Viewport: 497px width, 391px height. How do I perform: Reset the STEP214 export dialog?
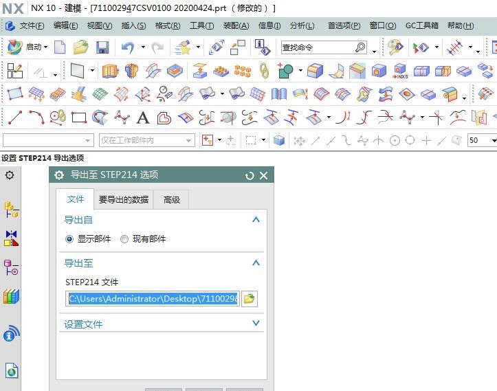[250, 175]
